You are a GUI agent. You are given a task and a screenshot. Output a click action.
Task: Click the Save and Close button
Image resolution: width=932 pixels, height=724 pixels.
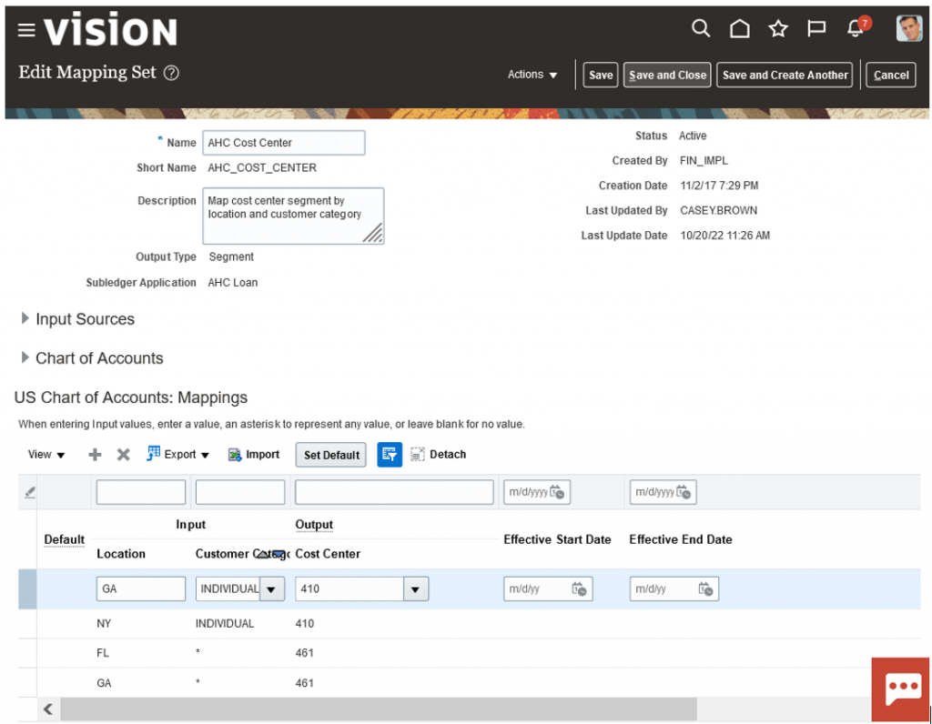tap(667, 75)
